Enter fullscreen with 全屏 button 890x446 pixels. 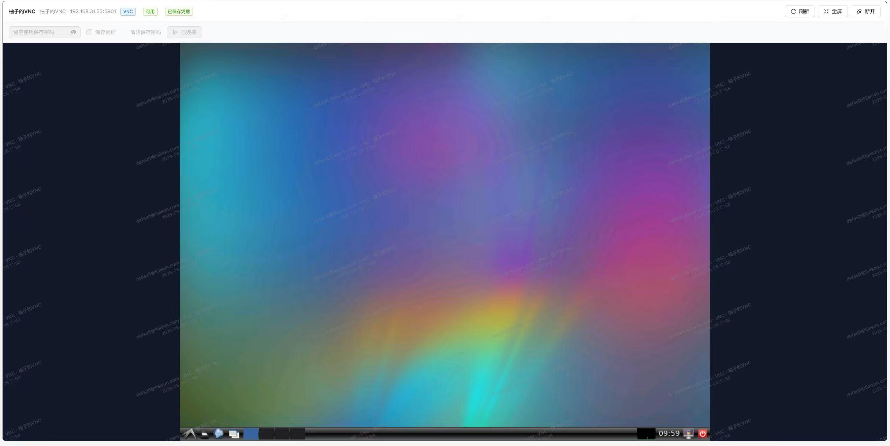tap(833, 11)
